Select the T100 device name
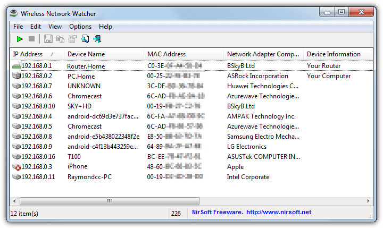 [74, 156]
